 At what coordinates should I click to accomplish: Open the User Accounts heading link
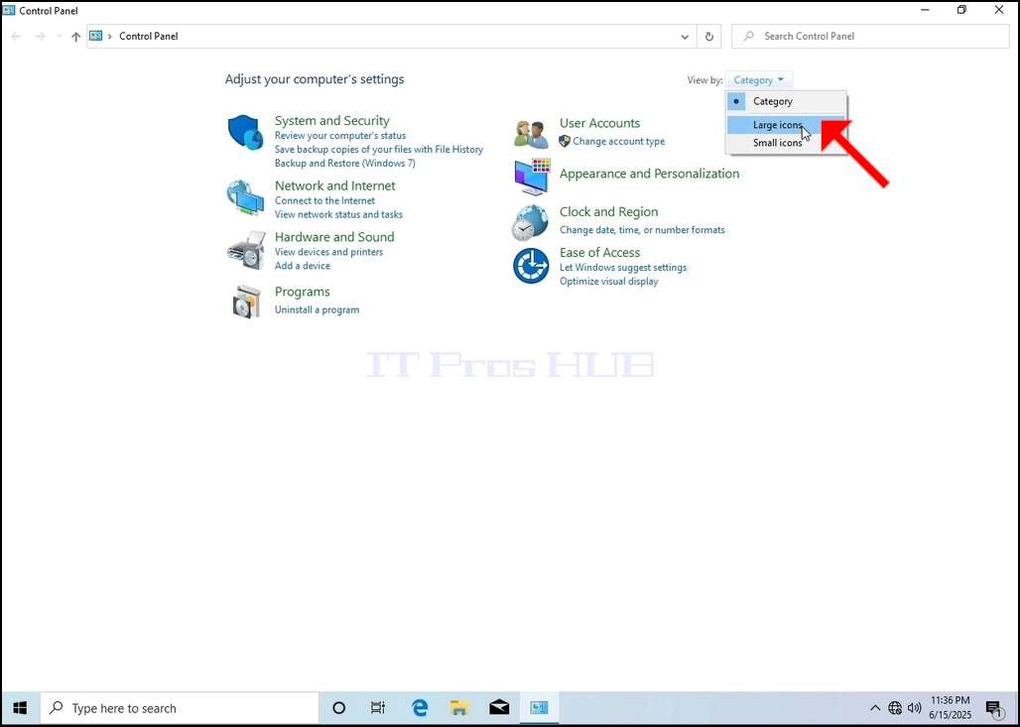pyautogui.click(x=599, y=123)
